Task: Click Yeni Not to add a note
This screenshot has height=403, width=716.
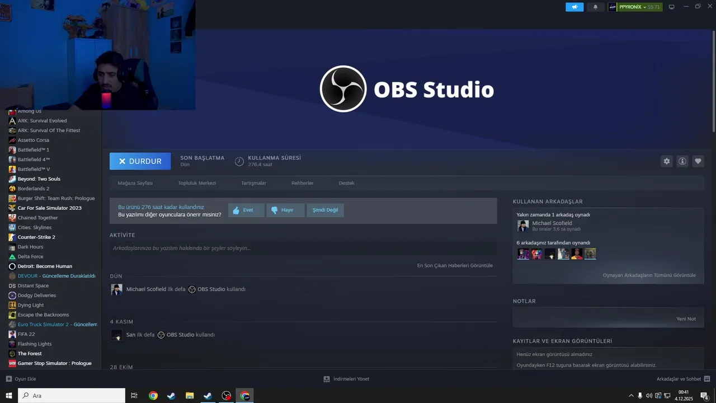Action: (686, 318)
